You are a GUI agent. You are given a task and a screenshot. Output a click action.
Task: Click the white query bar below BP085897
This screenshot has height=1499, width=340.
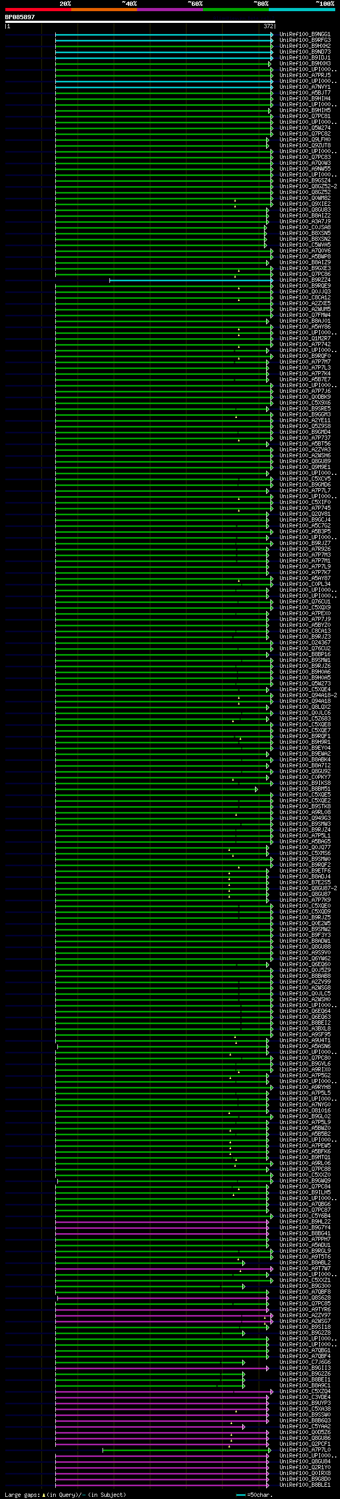coord(140,21)
